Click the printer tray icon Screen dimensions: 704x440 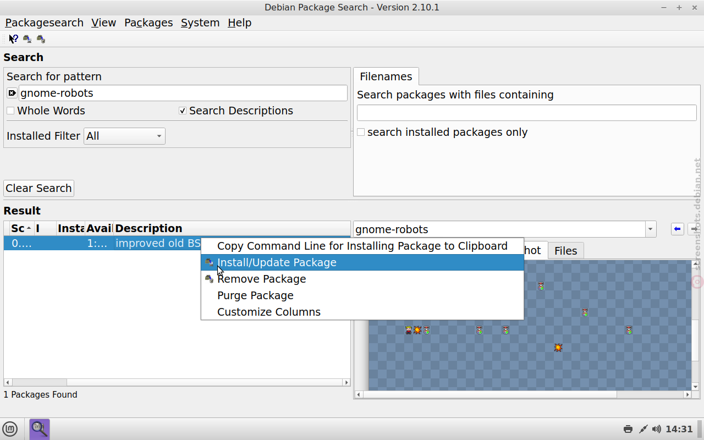628,429
